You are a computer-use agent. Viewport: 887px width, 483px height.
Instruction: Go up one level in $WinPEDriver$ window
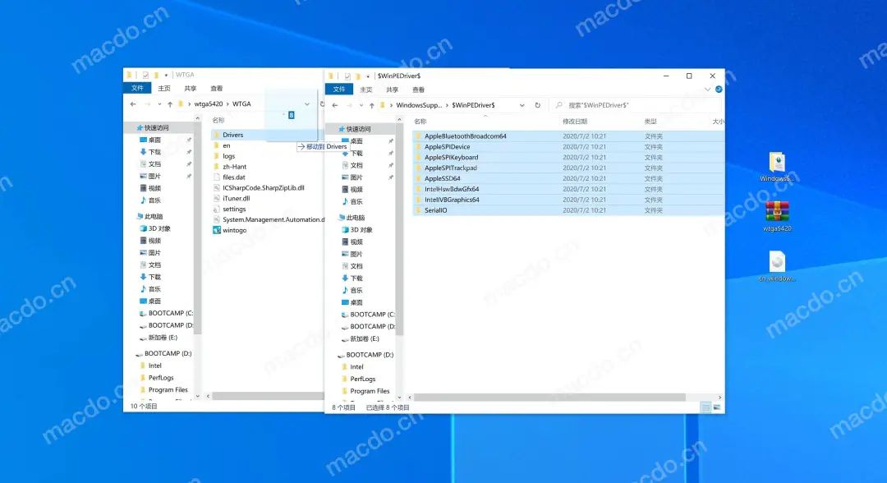[x=370, y=105]
